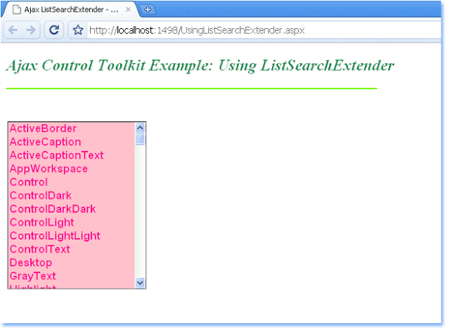450x330 pixels.
Task: Select ControlLight in the list
Action: [x=72, y=223]
